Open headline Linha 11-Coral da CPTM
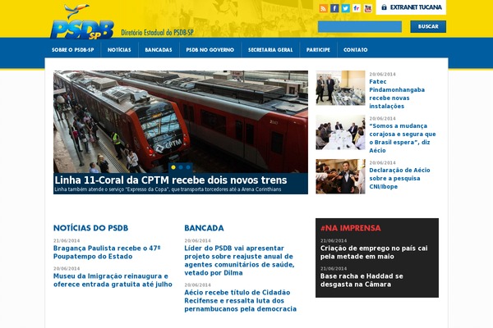The height and width of the screenshot is (328, 493). pos(171,180)
